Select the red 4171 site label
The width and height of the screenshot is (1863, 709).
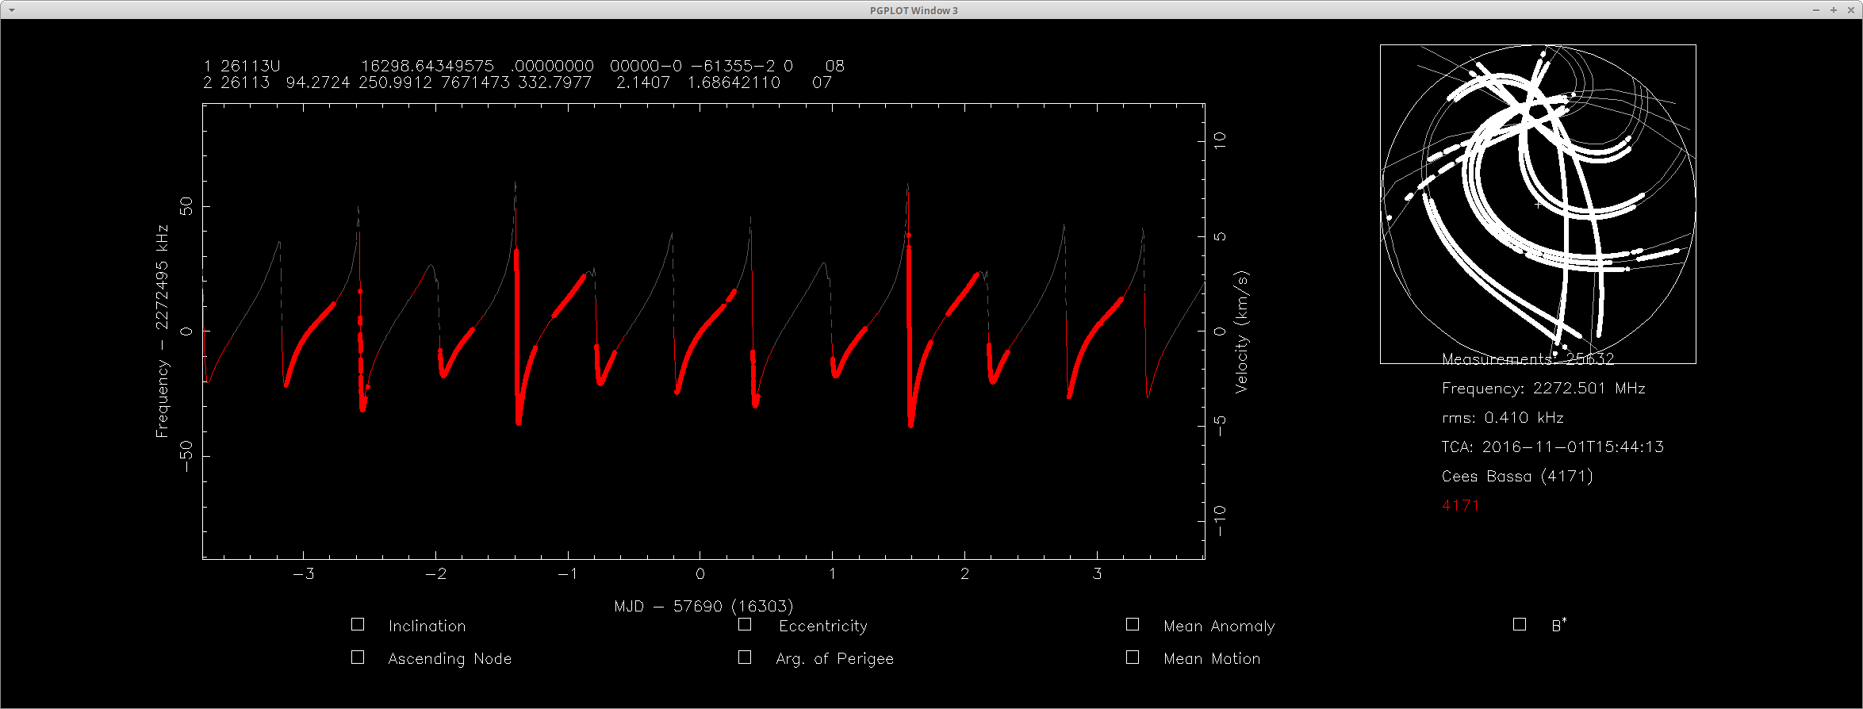click(1460, 505)
